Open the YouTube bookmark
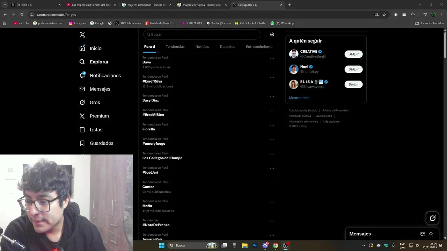Viewport: 447px width, 251px height. 21,23
